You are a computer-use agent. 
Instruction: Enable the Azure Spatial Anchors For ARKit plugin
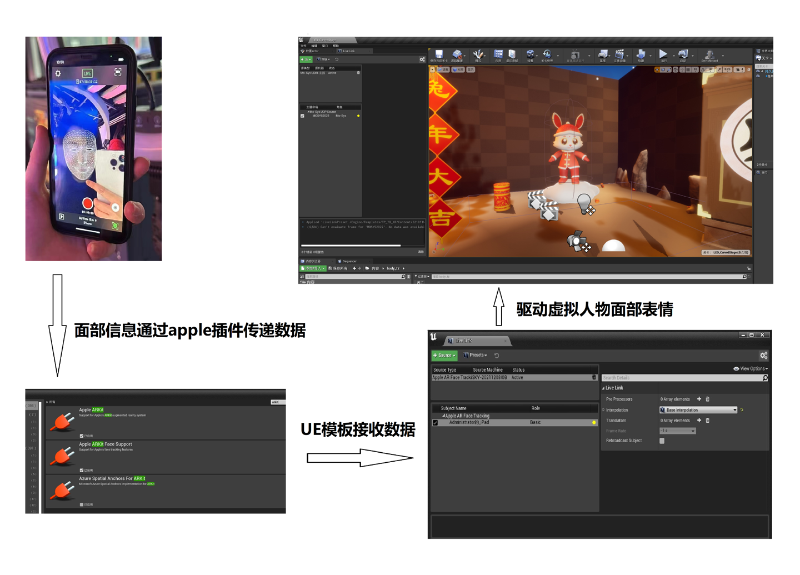point(81,505)
